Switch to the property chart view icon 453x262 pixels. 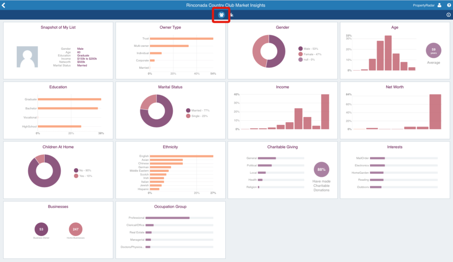tap(231, 15)
